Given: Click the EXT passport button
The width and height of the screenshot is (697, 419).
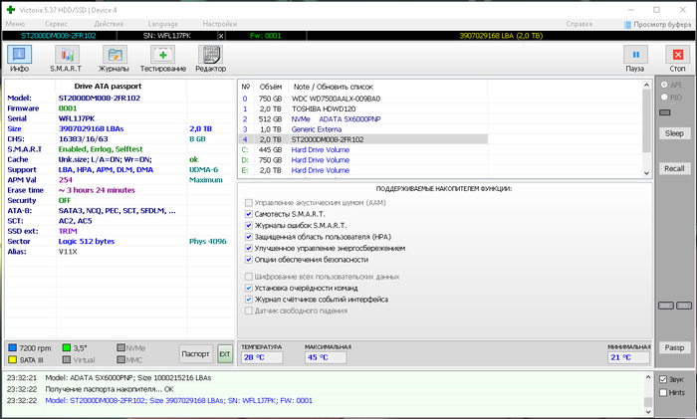Looking at the screenshot, I should click(225, 354).
